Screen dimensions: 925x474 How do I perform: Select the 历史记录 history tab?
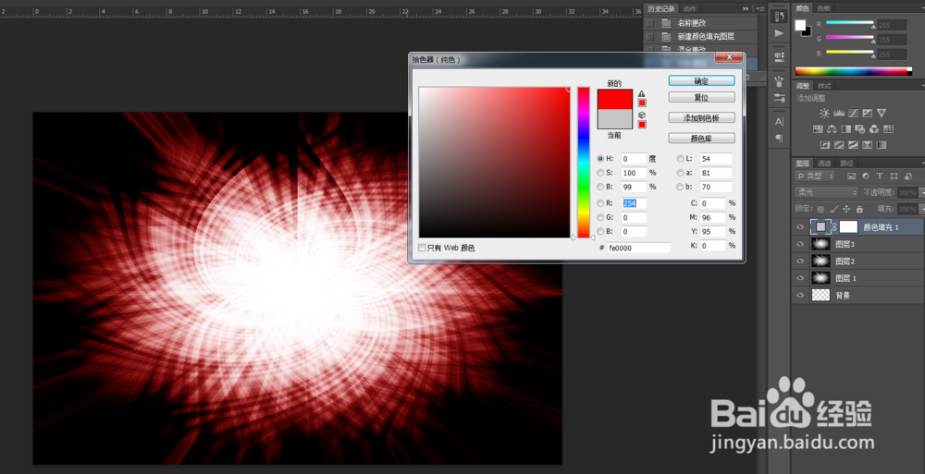tap(662, 8)
